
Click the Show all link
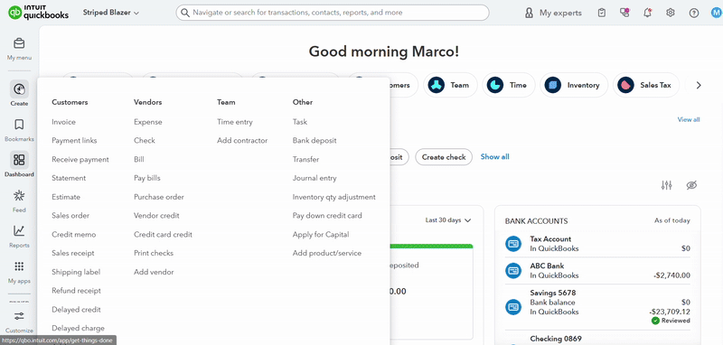point(494,156)
